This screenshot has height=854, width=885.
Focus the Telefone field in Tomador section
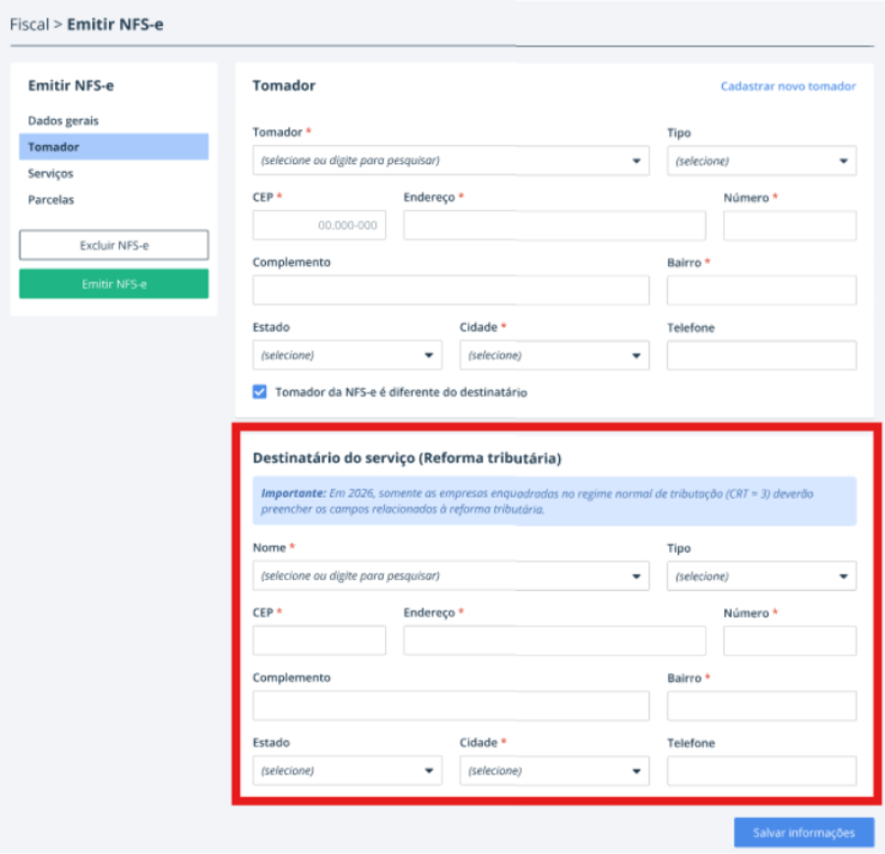(761, 355)
